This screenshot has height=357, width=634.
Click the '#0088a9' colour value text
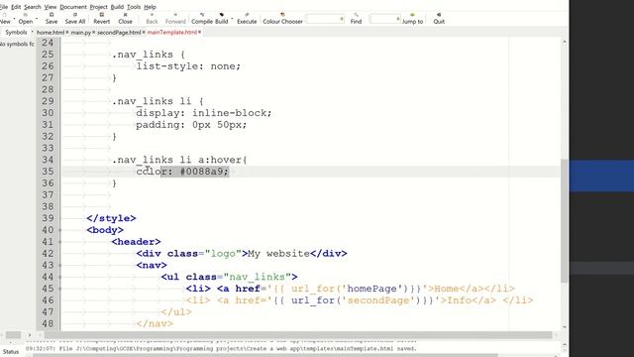[201, 172]
